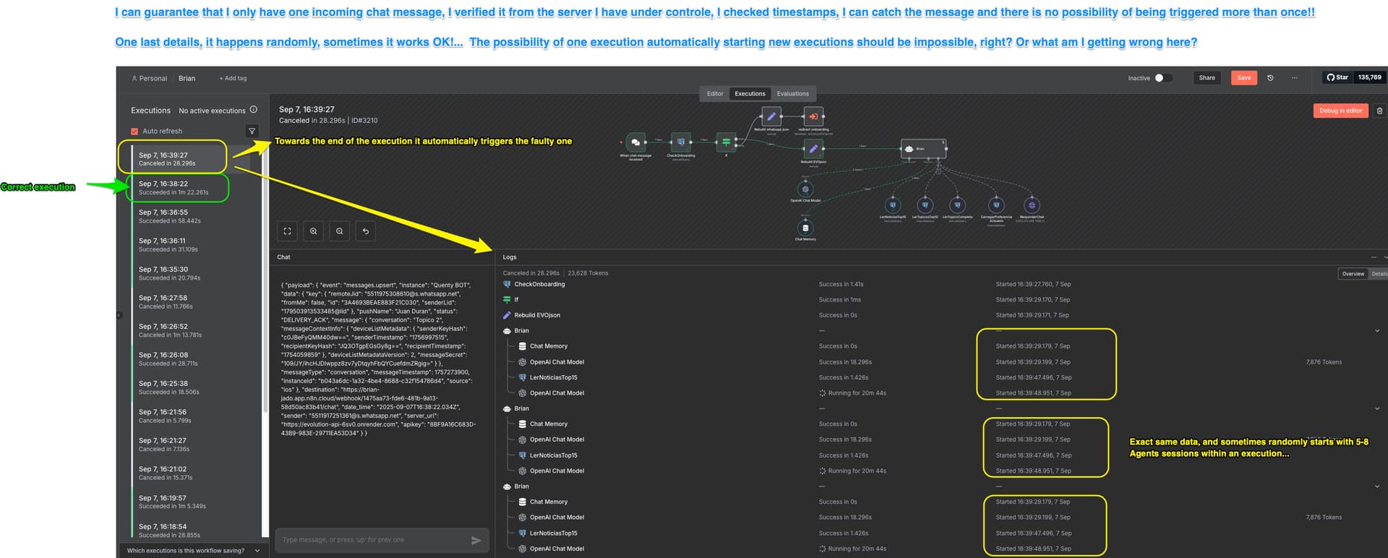
Task: Select the Chat Memory node on the canvas
Action: tap(805, 228)
